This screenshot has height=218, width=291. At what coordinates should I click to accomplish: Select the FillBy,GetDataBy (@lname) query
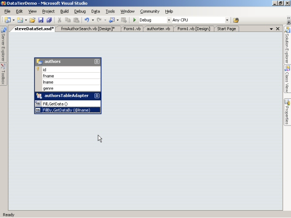click(68, 110)
